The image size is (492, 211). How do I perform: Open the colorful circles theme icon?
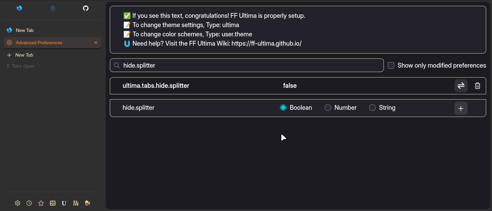(x=87, y=203)
